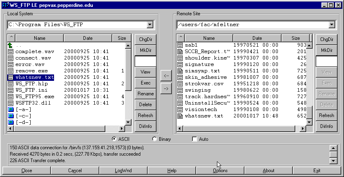
Task: Click the local View button
Action: [x=146, y=72]
